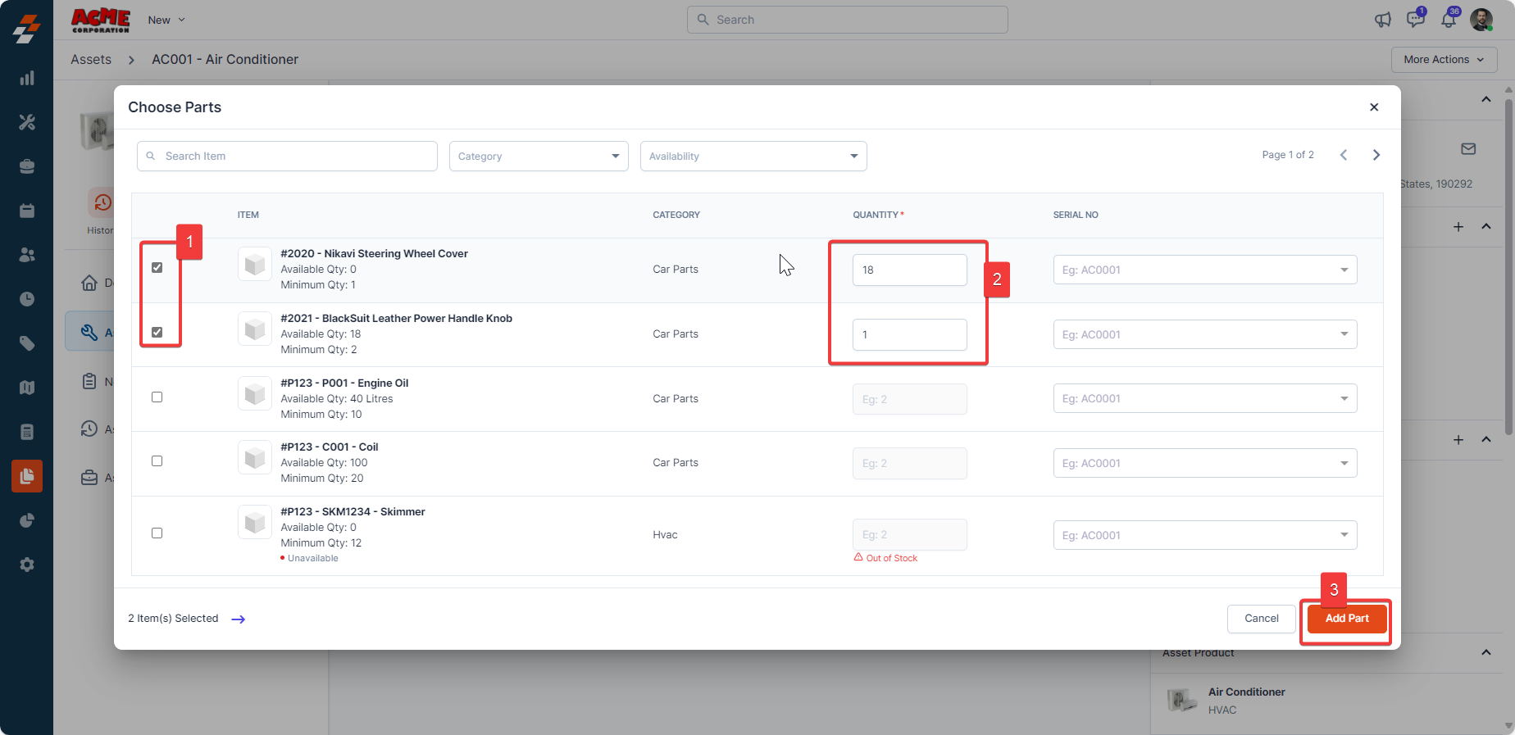Open serial number dropdown for Skimmer
Image resolution: width=1515 pixels, height=735 pixels.
tap(1205, 535)
